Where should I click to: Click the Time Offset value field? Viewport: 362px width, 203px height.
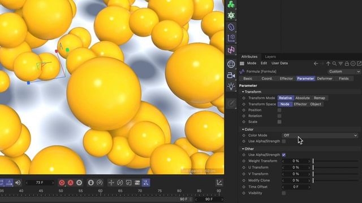coord(296,187)
